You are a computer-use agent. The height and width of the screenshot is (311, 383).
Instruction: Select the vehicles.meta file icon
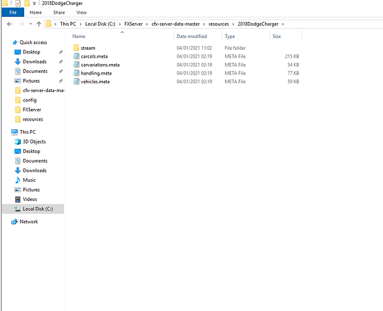[x=76, y=81]
